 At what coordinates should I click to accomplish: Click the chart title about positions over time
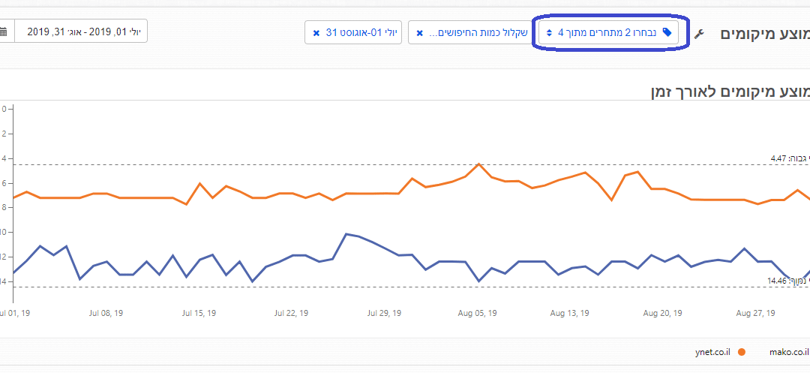[730, 92]
